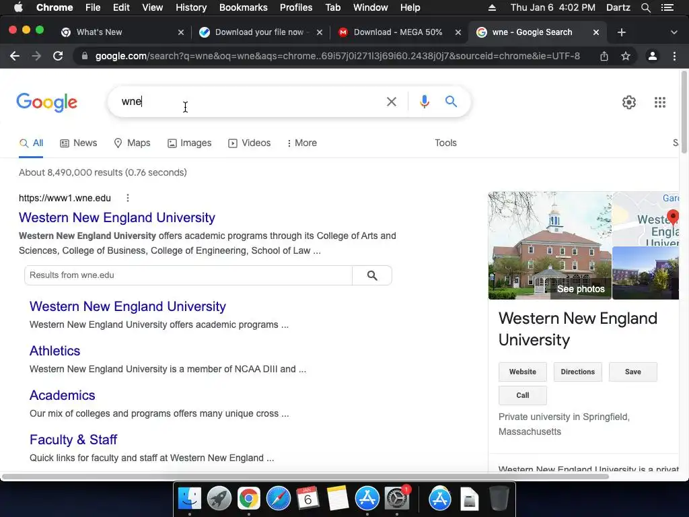
Task: Open the Bookmarks menu
Action: pos(244,7)
